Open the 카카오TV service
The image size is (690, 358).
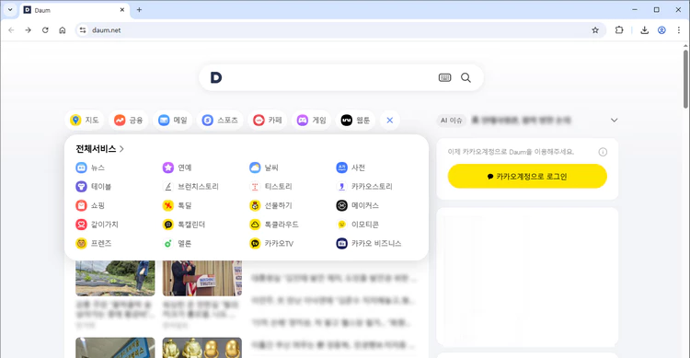coord(271,244)
